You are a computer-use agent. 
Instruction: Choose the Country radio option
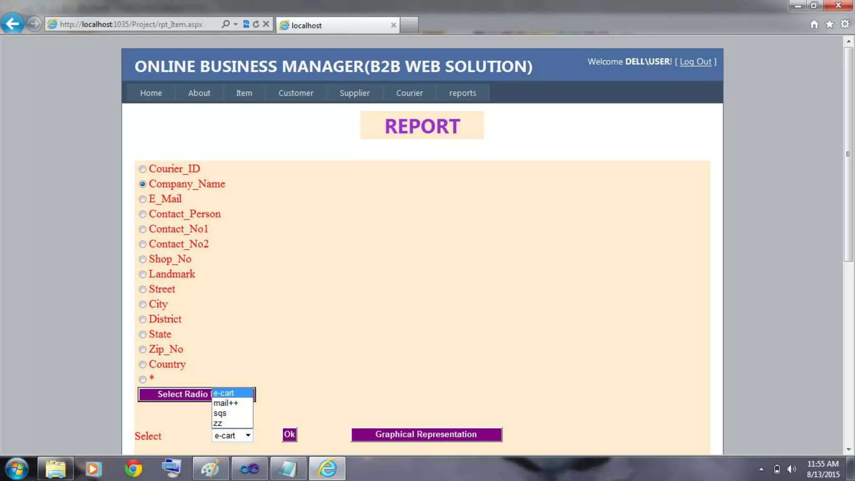point(143,365)
